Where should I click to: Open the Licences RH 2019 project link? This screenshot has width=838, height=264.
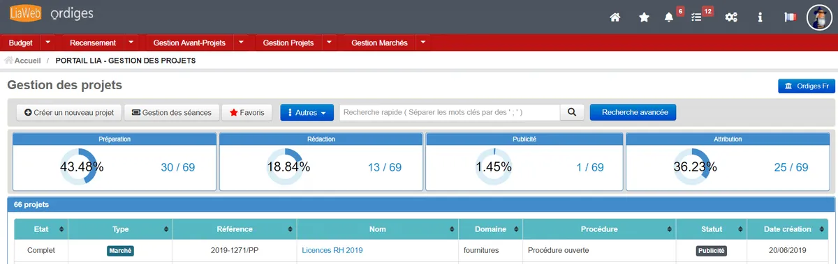point(332,250)
